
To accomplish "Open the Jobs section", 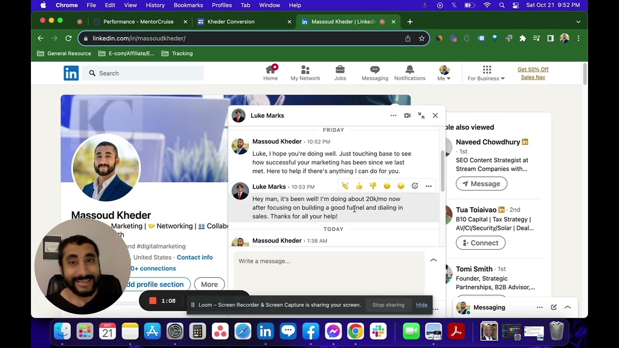I will (340, 73).
